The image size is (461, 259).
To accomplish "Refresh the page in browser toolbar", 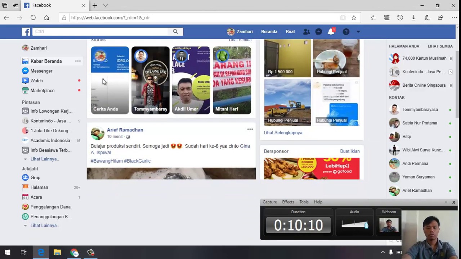I will point(33,18).
